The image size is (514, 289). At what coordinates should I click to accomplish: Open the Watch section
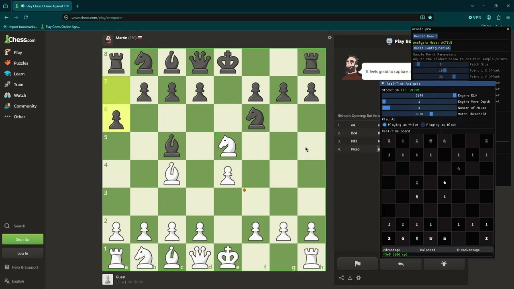[x=15, y=95]
